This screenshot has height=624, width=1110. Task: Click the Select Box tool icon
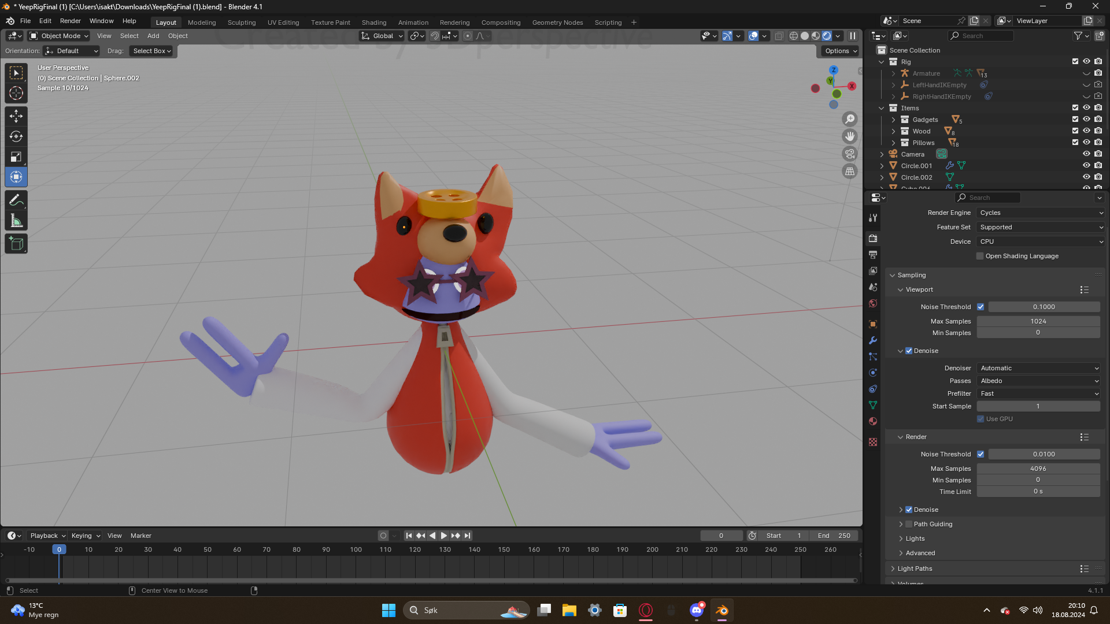pyautogui.click(x=16, y=73)
